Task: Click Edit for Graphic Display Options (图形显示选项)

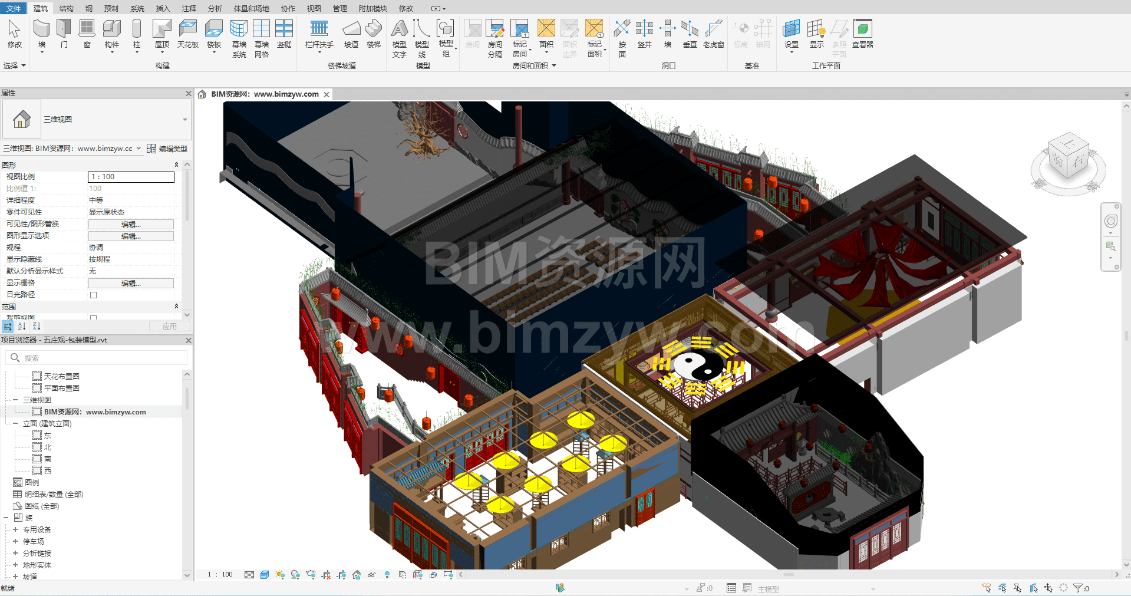Action: tap(131, 236)
